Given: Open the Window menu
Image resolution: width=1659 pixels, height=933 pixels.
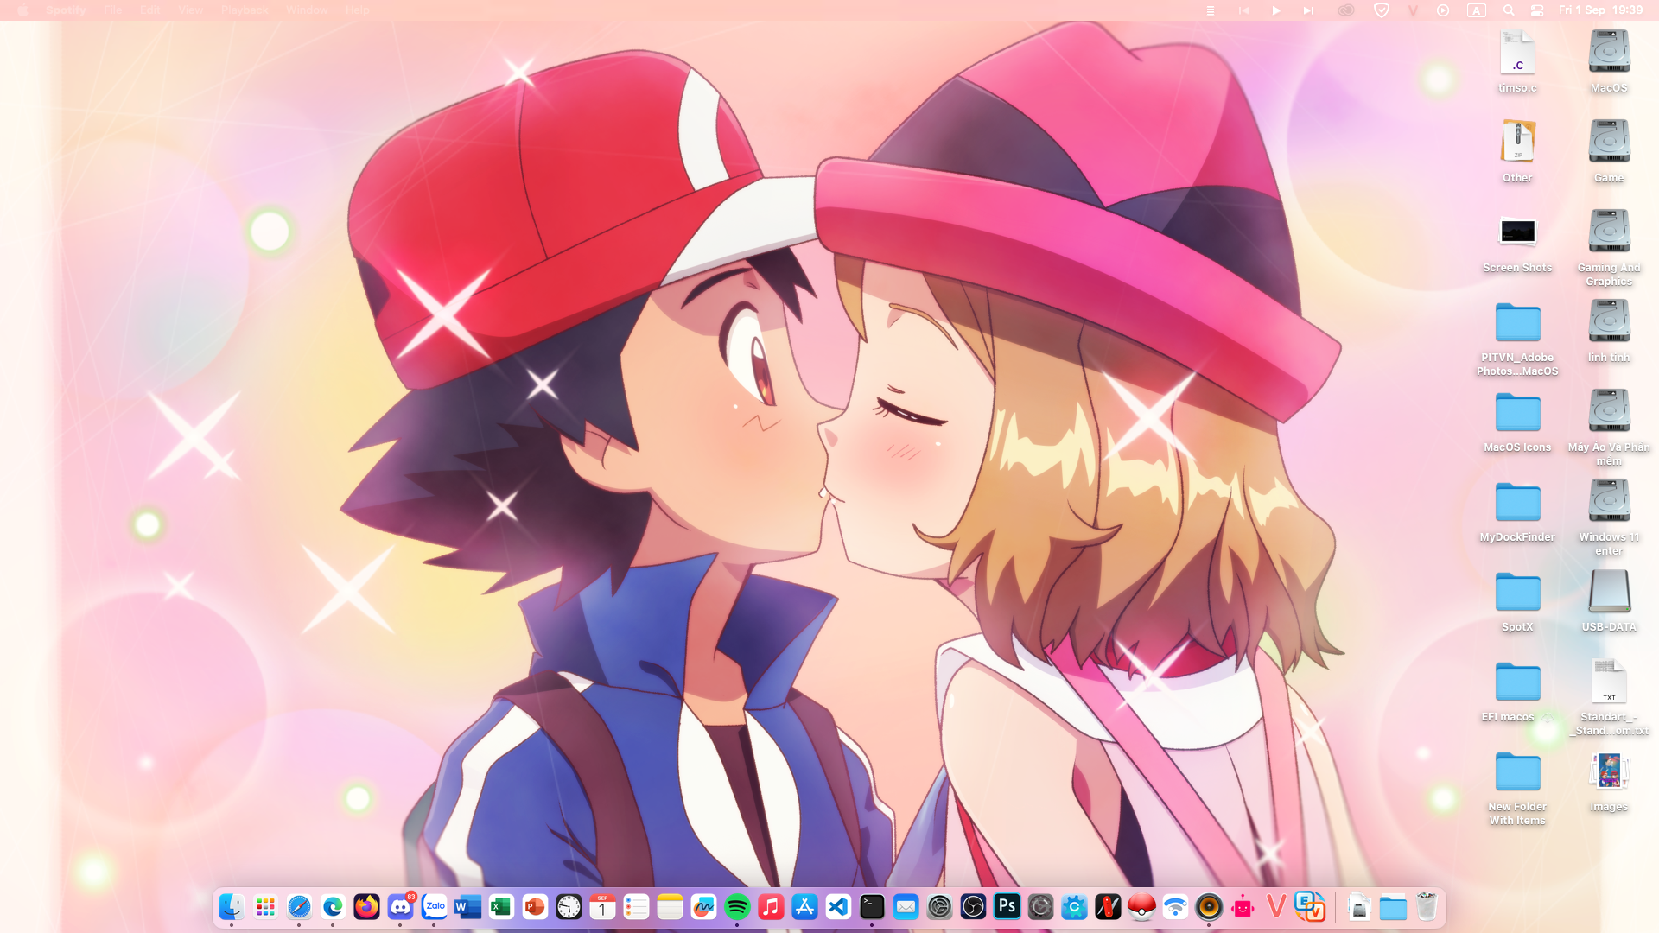Looking at the screenshot, I should pyautogui.click(x=307, y=10).
